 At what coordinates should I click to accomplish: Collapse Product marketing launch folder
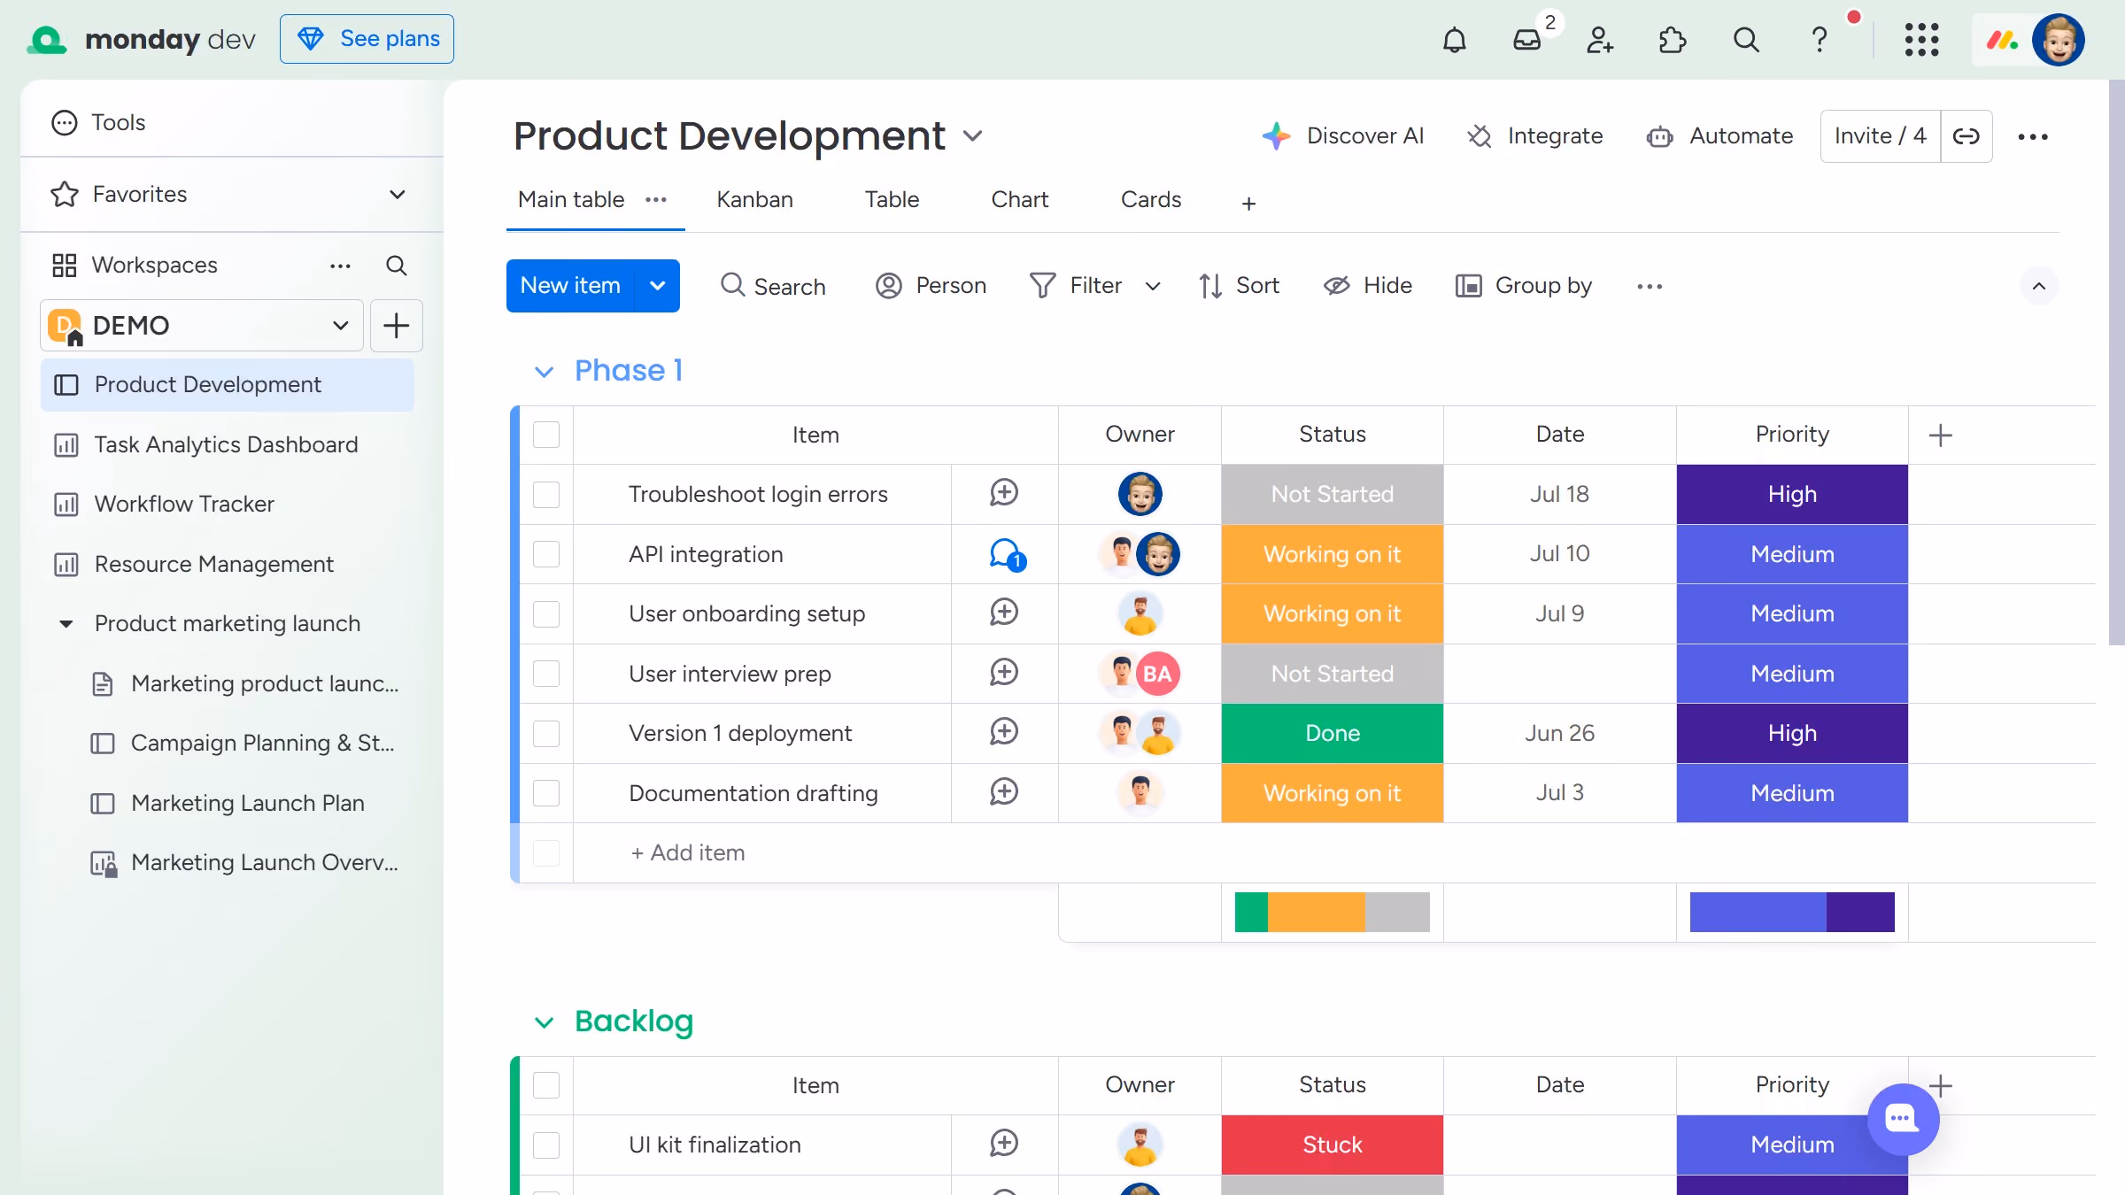click(66, 624)
